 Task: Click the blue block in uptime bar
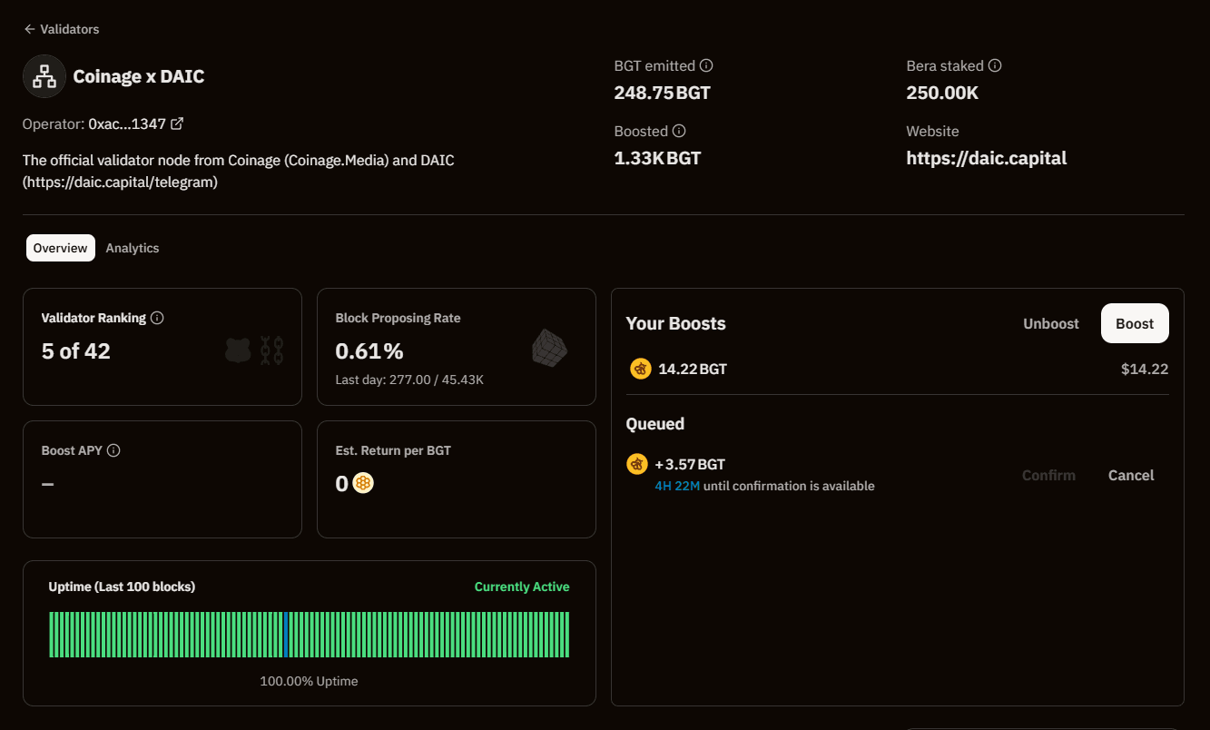[x=286, y=635]
